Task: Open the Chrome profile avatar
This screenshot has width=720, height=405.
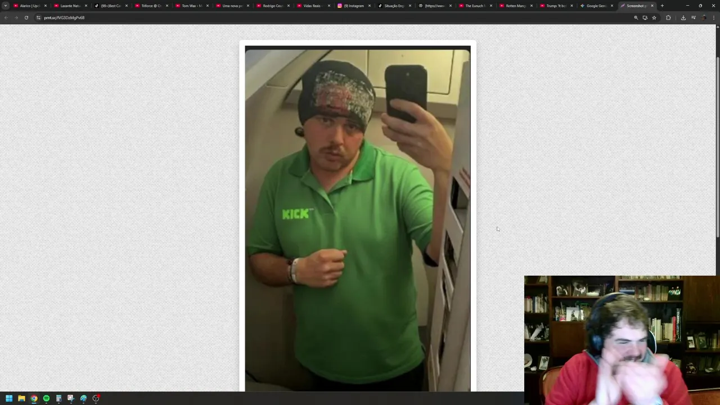Action: (x=704, y=17)
